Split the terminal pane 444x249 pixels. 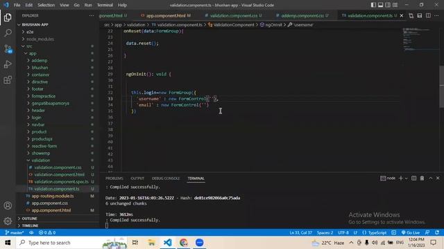(x=413, y=178)
